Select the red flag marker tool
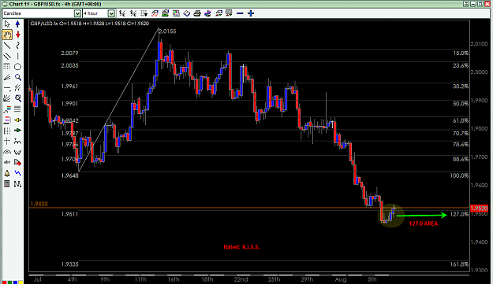 [17, 163]
